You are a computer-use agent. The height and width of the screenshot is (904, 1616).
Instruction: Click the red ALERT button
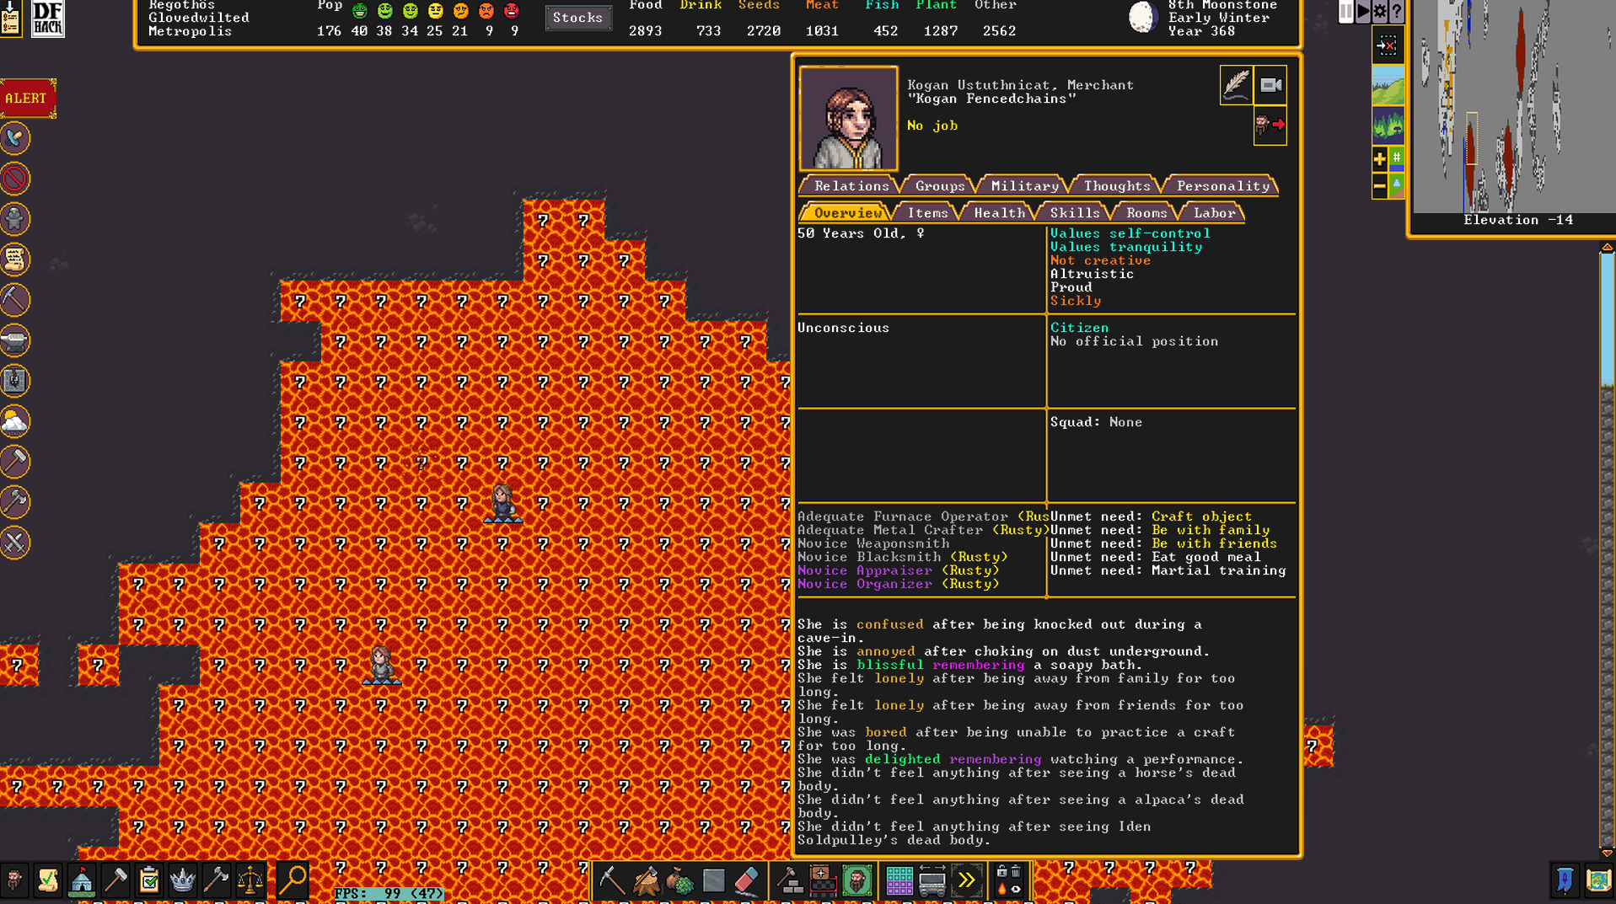pyautogui.click(x=27, y=99)
